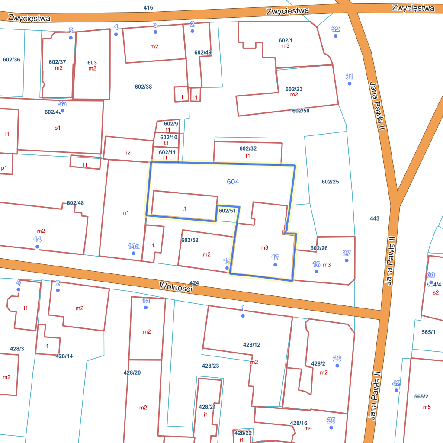Select parcel label 602/51
Image resolution: width=443 pixels, height=443 pixels.
[x=227, y=211]
